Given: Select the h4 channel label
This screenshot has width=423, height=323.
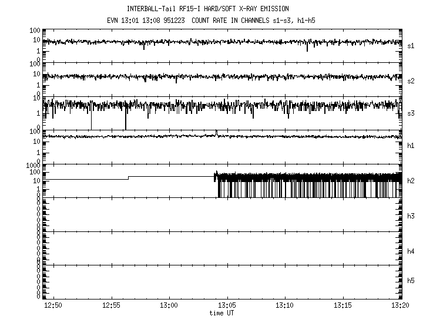Looking at the screenshot, I should click(412, 251).
